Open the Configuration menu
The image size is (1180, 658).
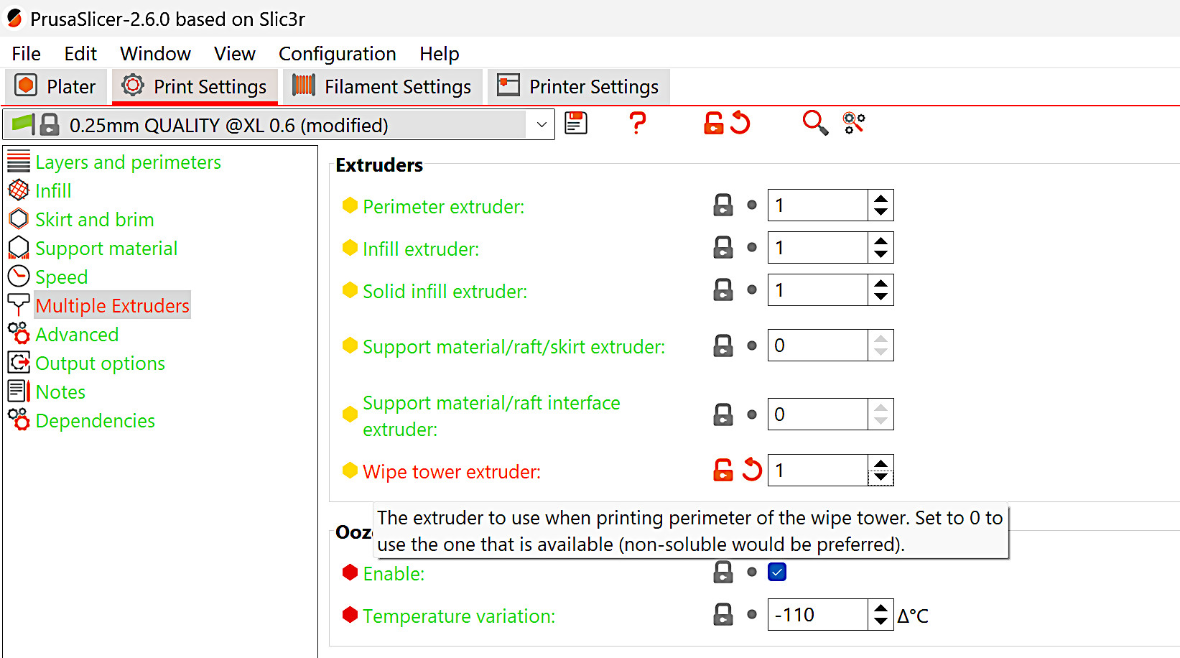coord(337,54)
